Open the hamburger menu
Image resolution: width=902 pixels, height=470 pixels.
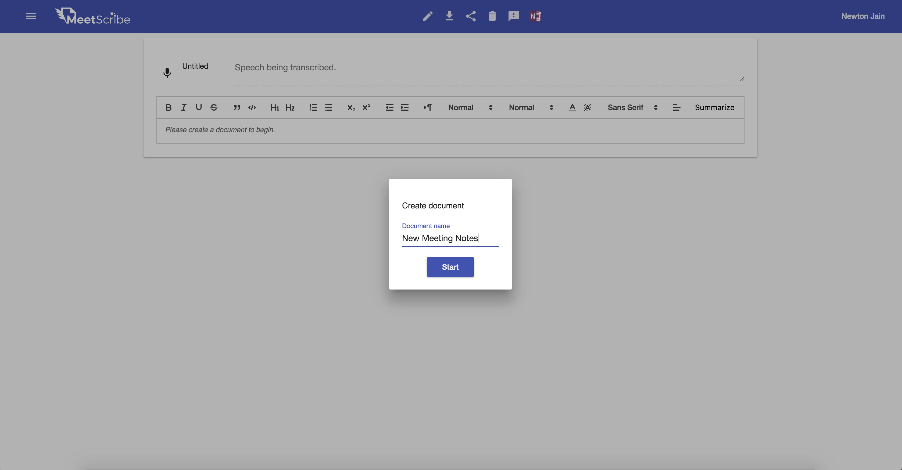click(x=31, y=16)
